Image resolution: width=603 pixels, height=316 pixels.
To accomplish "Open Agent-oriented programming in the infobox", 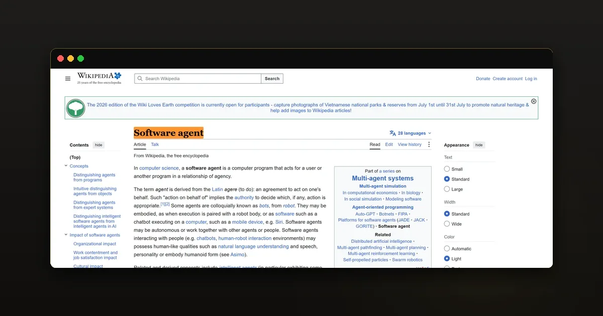I will [383, 207].
